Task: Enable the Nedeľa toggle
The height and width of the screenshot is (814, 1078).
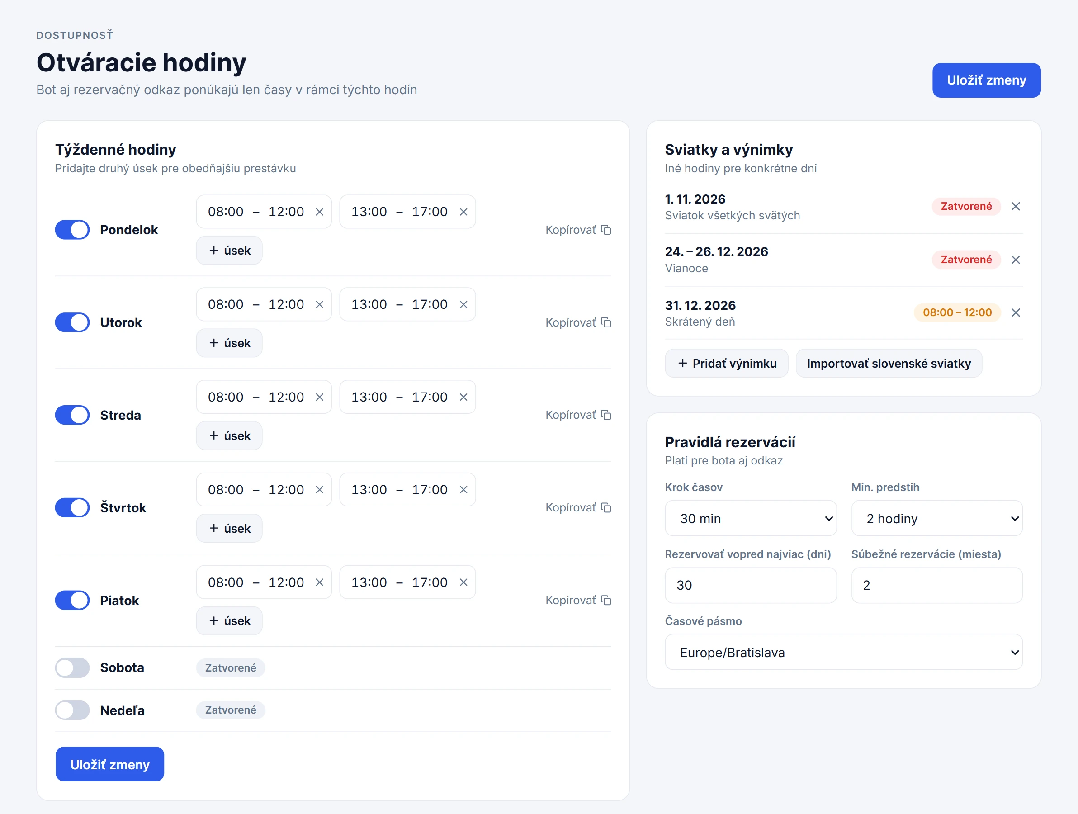Action: coord(72,710)
